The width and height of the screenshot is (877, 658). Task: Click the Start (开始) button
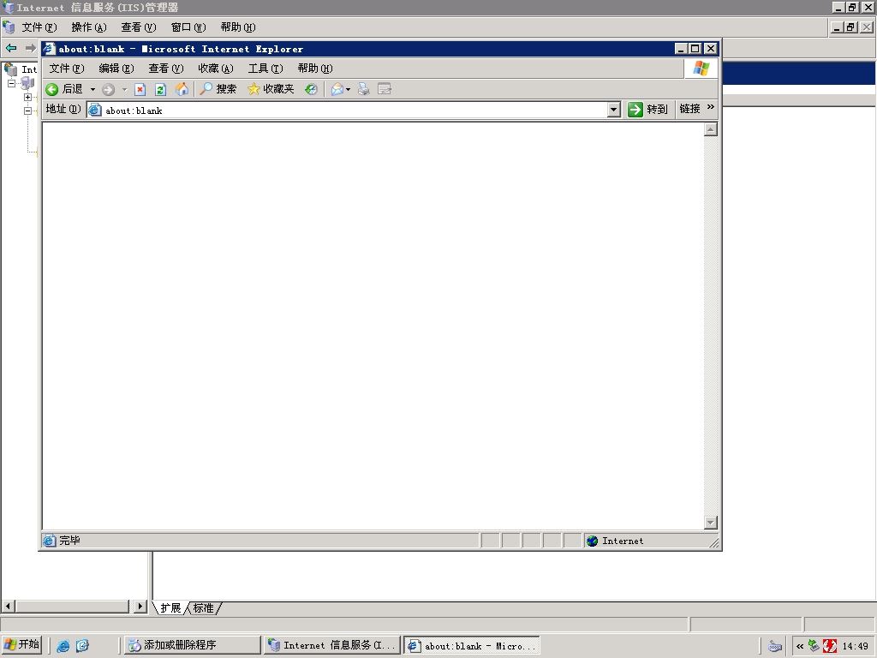tap(21, 644)
